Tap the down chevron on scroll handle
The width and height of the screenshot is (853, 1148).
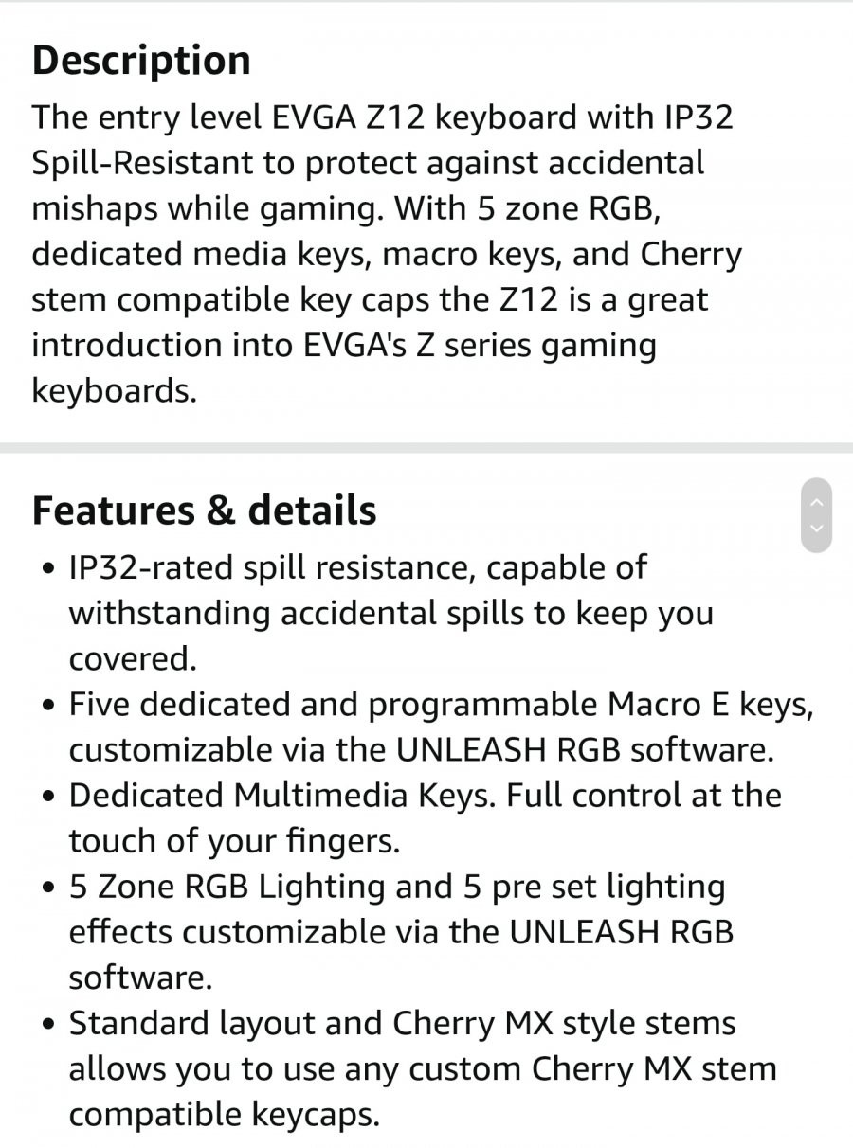pyautogui.click(x=817, y=529)
